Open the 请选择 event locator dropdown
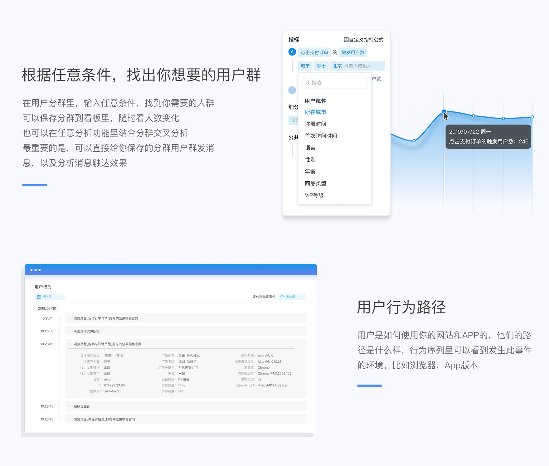Screen dimensions: 549x466 292,297
